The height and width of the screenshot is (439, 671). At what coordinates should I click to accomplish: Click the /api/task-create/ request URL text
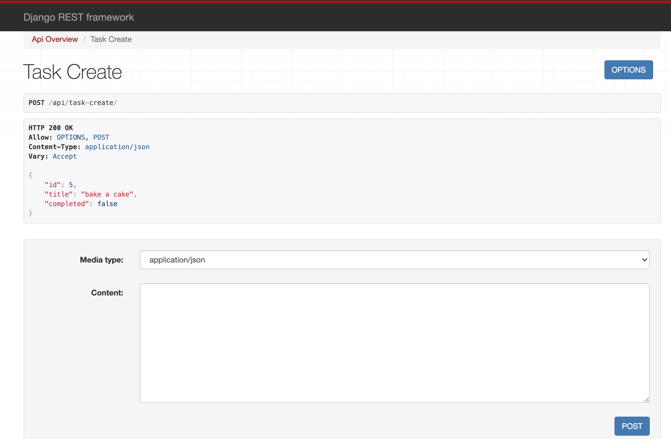83,103
